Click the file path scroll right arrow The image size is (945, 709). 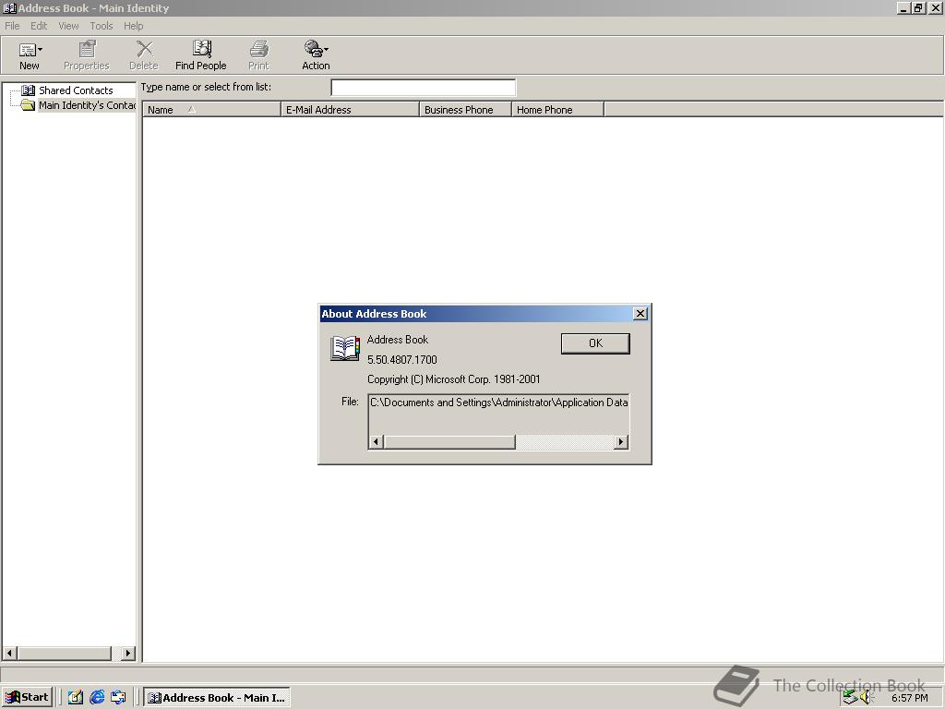(x=621, y=442)
